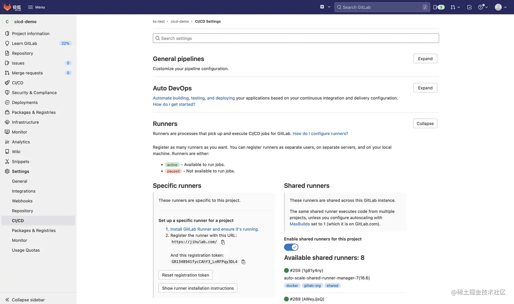Click the Snippets scissors icon

coord(7,161)
